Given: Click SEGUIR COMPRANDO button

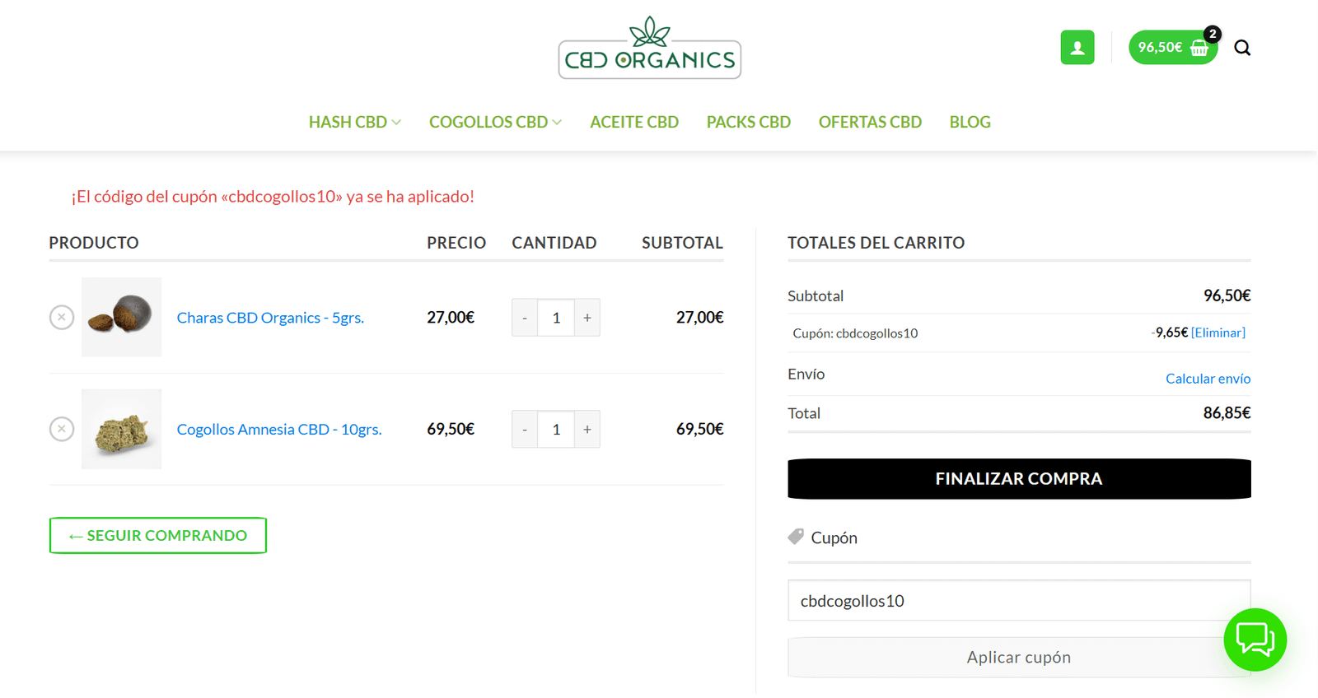Looking at the screenshot, I should [158, 536].
